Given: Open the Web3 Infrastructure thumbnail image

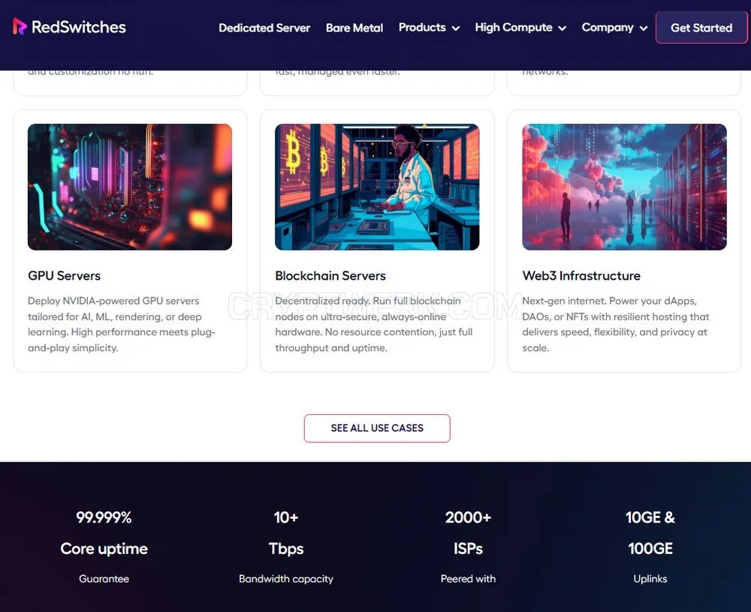Looking at the screenshot, I should coord(624,186).
